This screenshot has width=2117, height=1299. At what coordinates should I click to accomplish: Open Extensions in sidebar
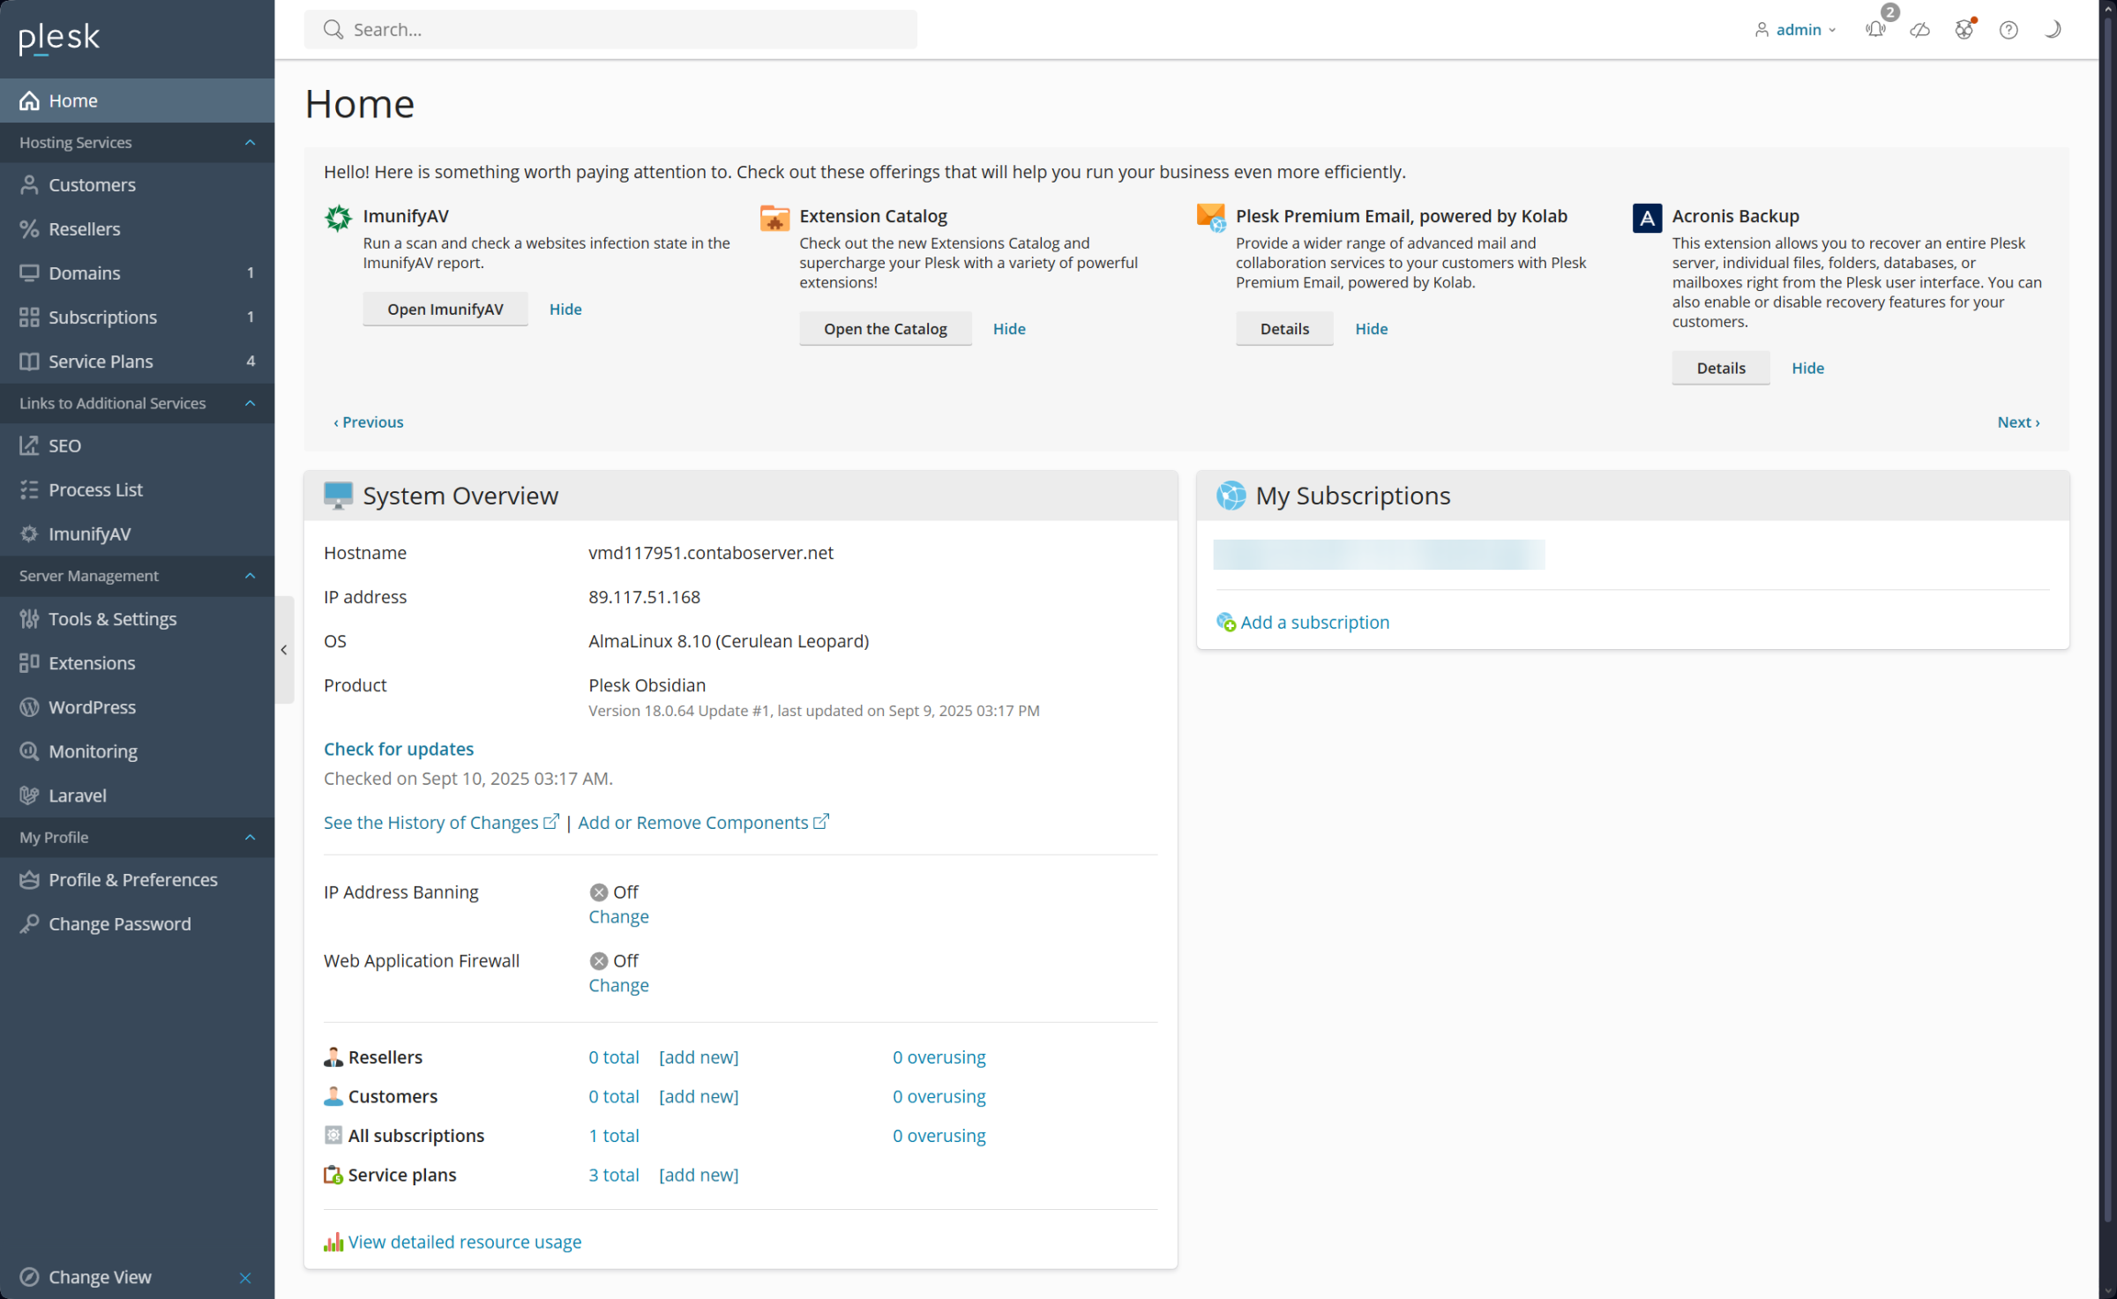coord(137,663)
